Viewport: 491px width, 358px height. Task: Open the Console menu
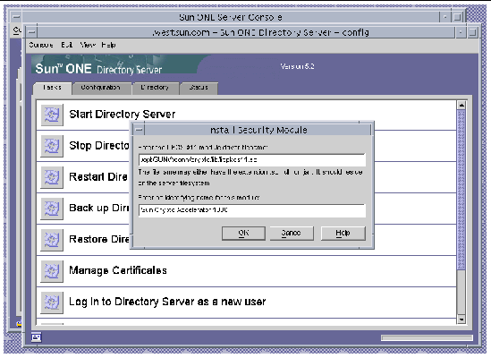tap(41, 45)
